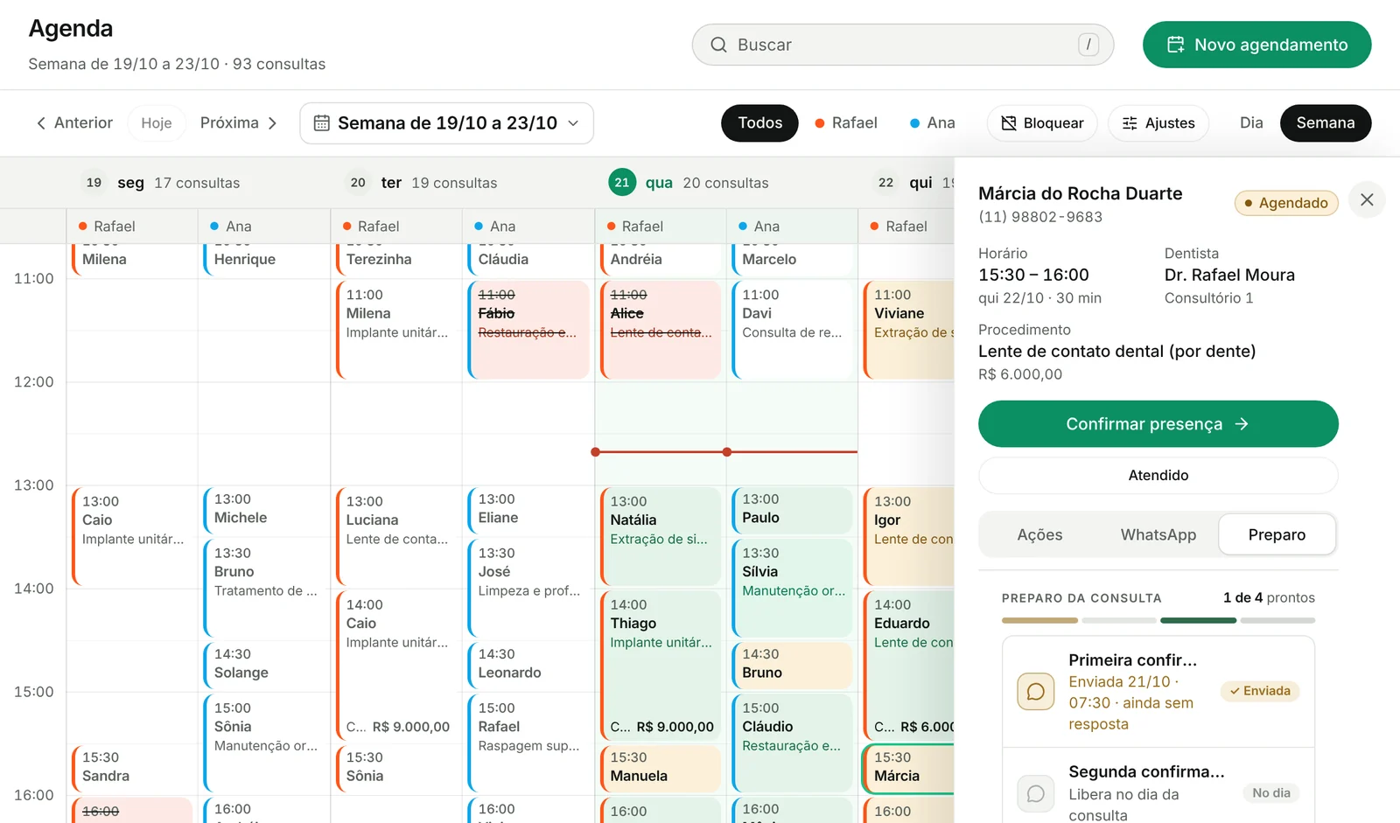Screen dimensions: 1400x823
Task: Jump to today with Hoje button
Action: click(157, 123)
